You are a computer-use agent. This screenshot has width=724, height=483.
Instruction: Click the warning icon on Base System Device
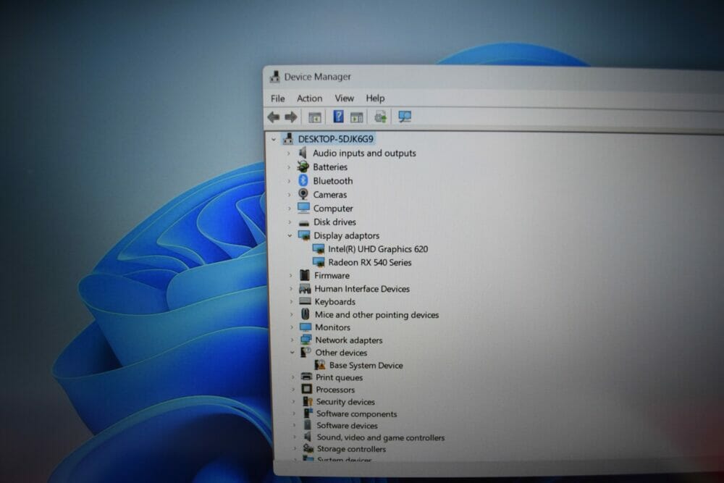320,365
